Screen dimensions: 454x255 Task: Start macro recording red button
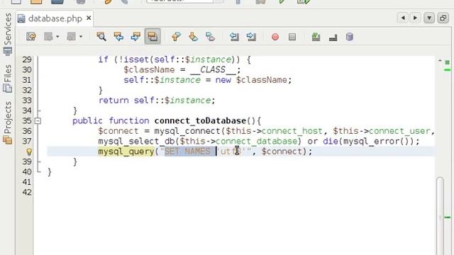tap(275, 37)
